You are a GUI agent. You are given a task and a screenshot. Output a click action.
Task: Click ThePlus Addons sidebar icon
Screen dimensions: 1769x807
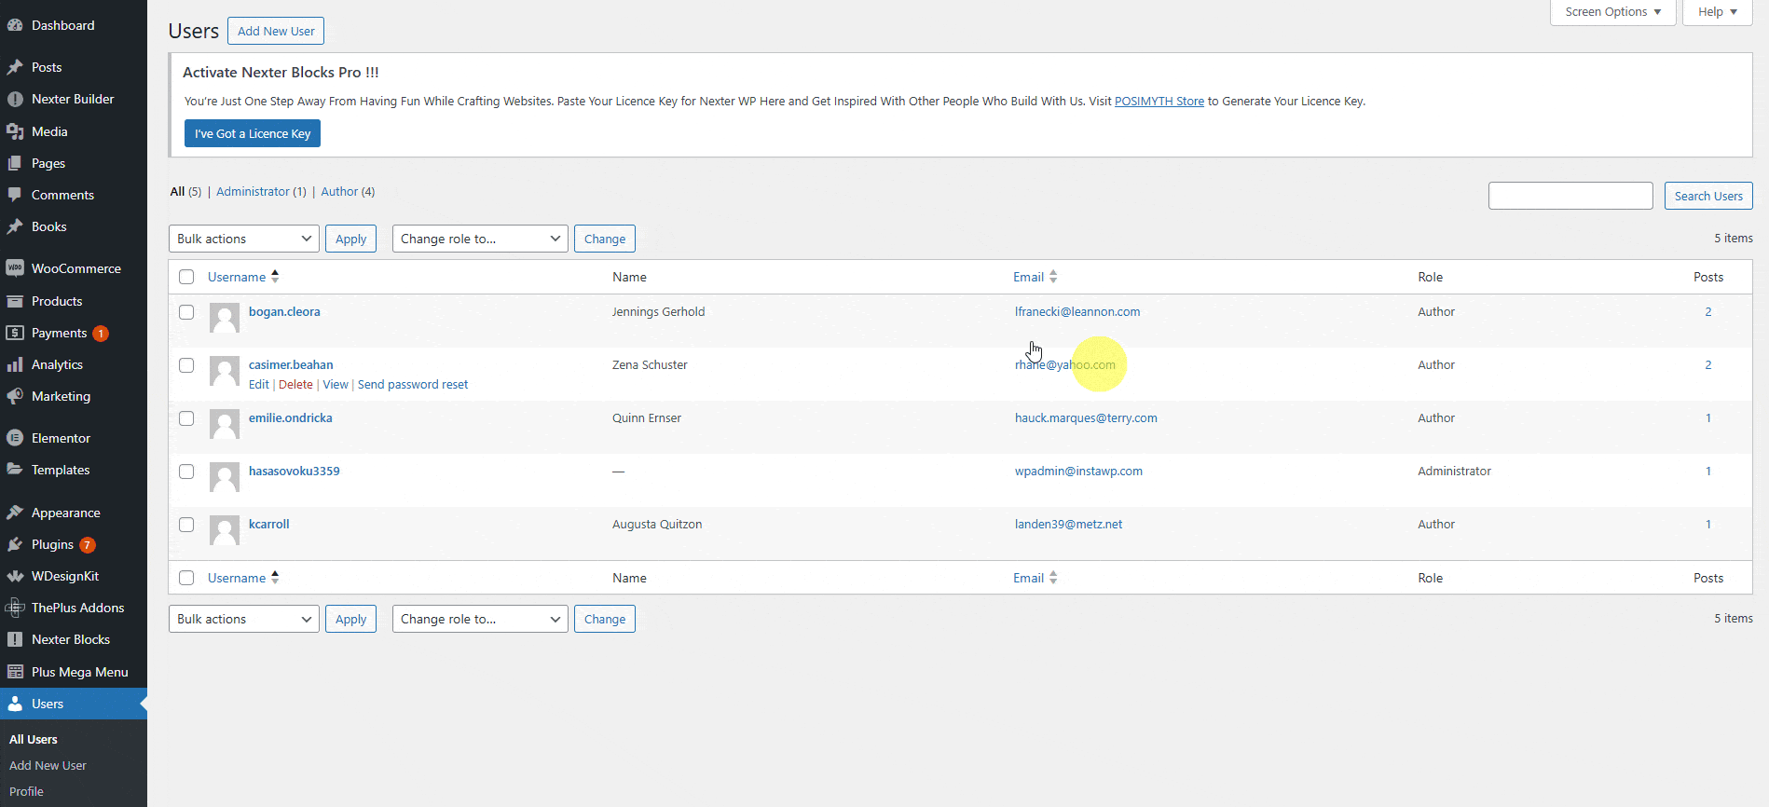(x=15, y=608)
